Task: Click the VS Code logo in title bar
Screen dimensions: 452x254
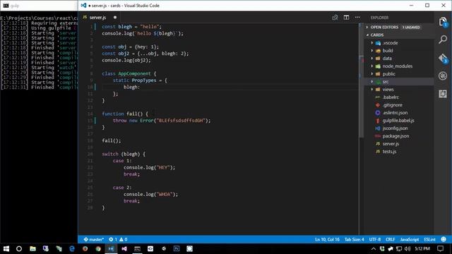Action: 83,6
